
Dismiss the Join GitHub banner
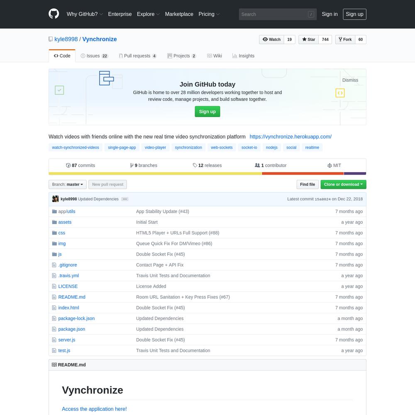click(x=350, y=80)
